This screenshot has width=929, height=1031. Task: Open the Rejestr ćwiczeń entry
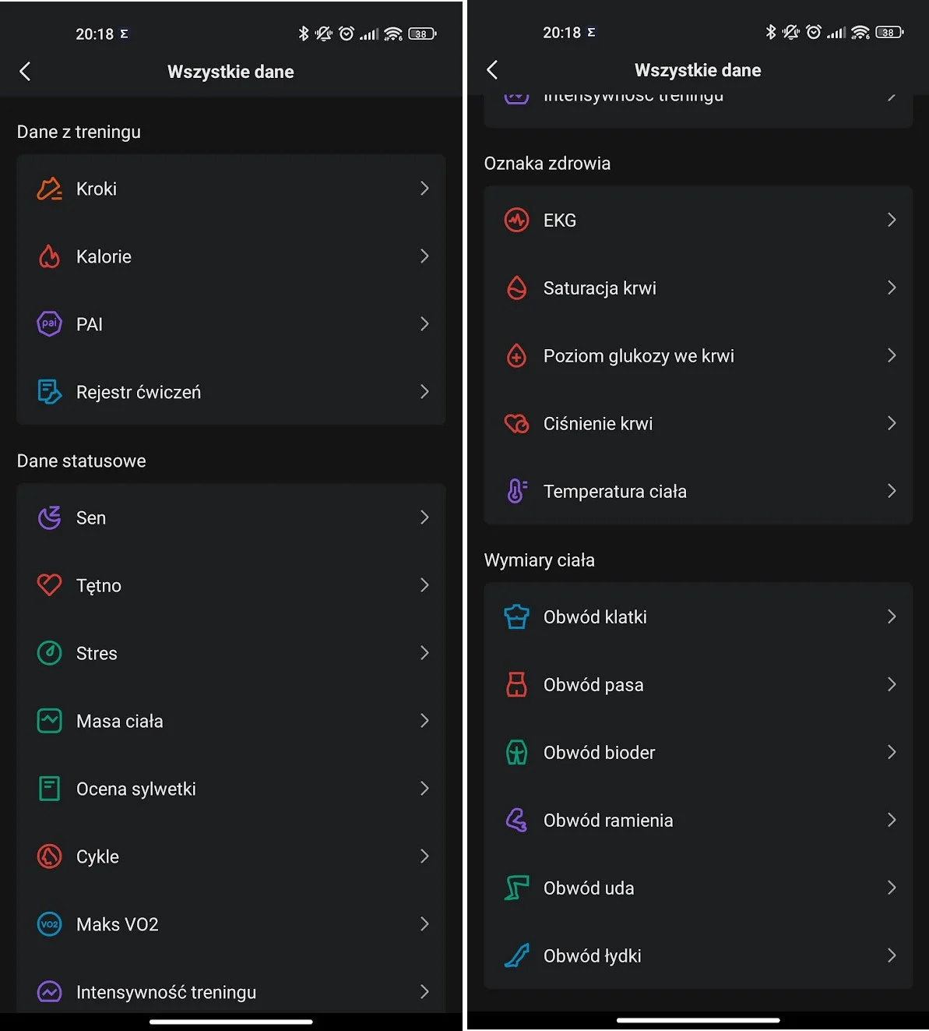point(230,392)
